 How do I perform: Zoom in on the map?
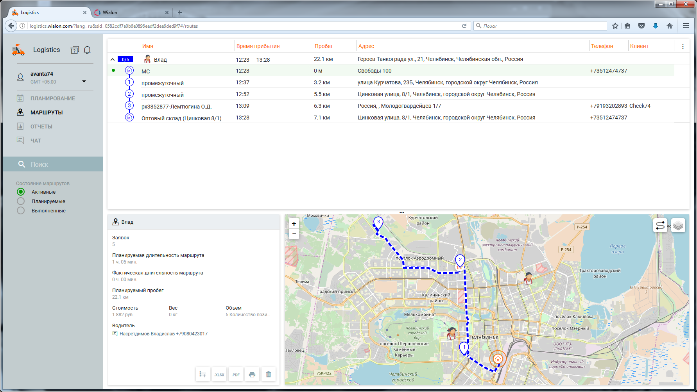(294, 224)
